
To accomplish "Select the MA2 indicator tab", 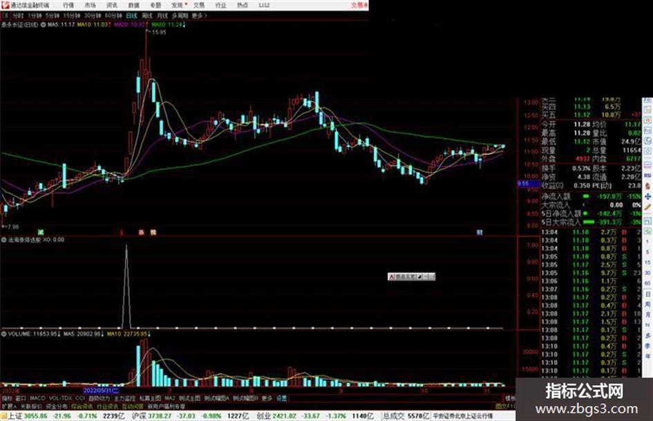I will [170, 398].
